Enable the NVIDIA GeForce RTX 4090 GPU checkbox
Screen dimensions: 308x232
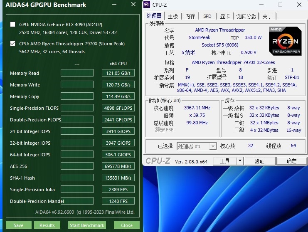(12, 25)
